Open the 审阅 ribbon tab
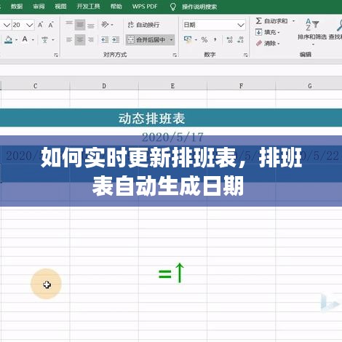This screenshot has width=342, height=342. (x=39, y=7)
